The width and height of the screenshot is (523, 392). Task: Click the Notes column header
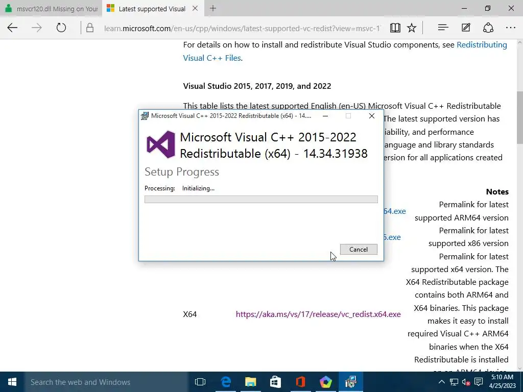[x=497, y=192]
